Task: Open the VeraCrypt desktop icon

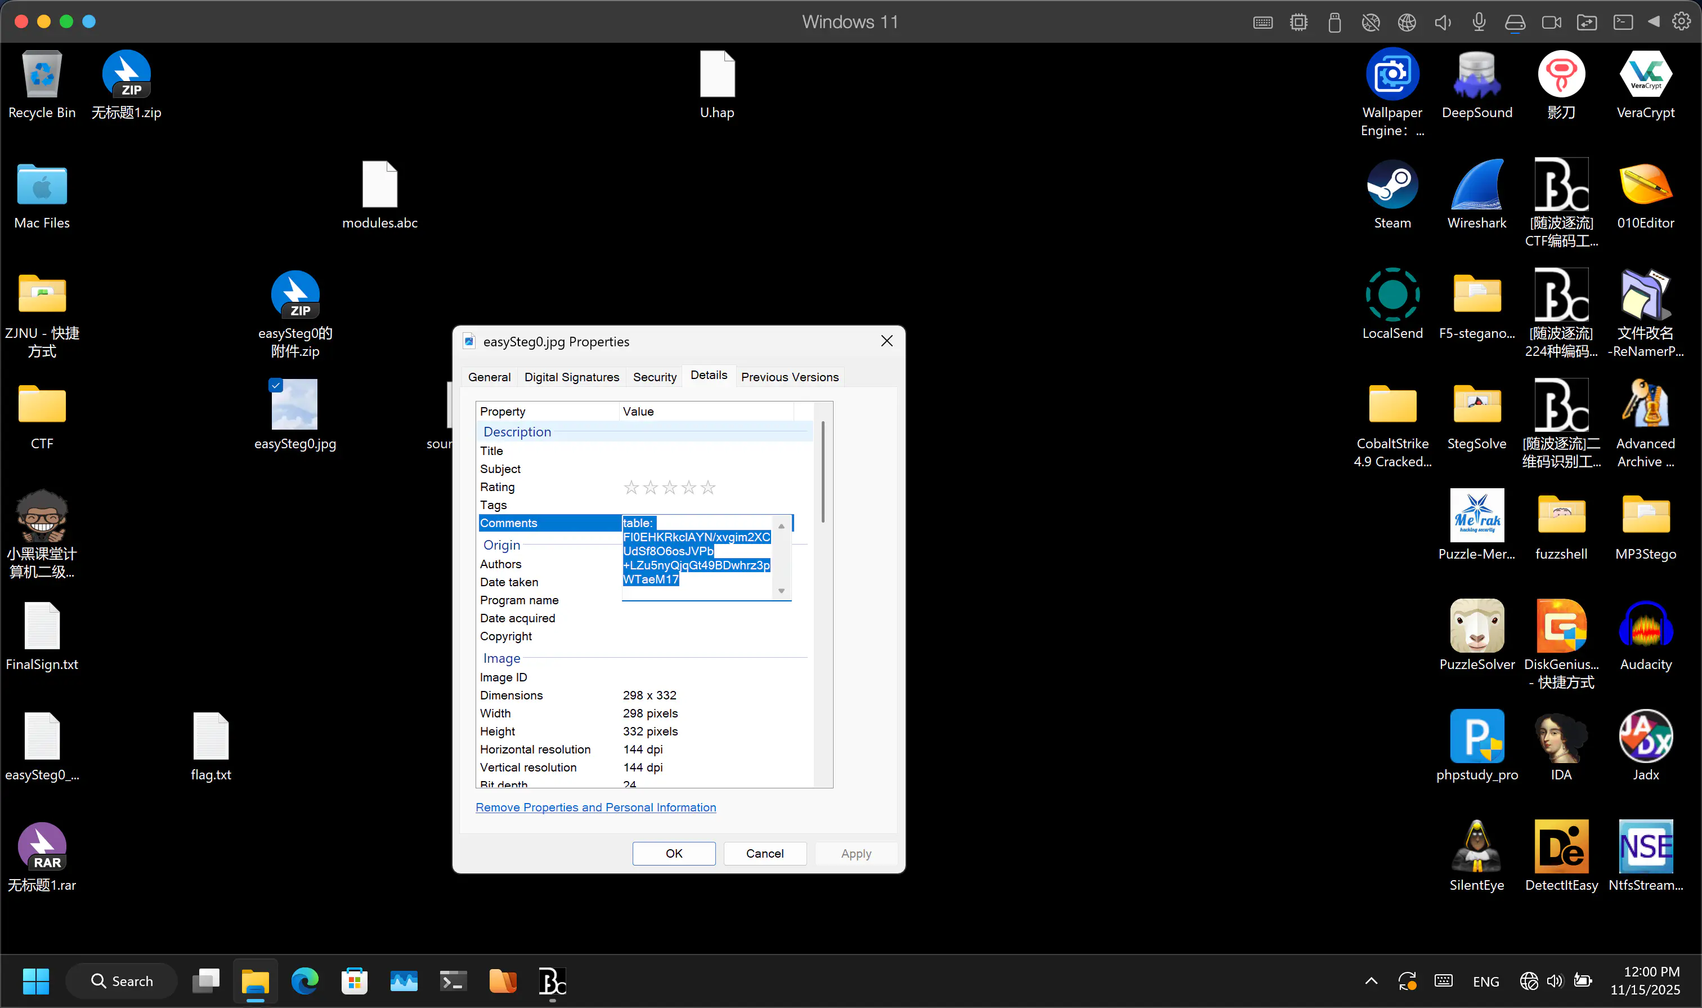Action: pos(1645,75)
